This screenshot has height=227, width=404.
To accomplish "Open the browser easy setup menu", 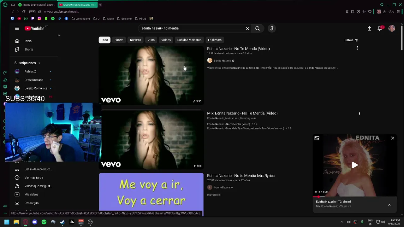I will (x=398, y=12).
